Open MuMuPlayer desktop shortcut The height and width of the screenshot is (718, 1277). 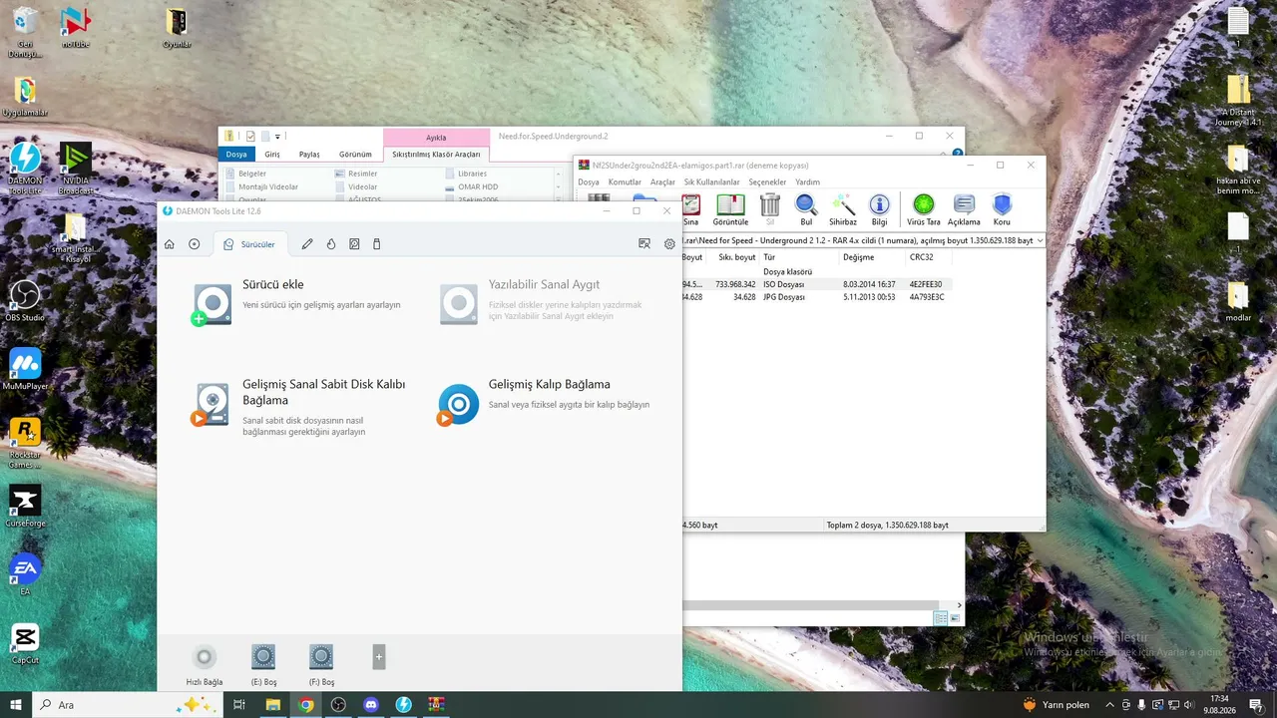pyautogui.click(x=25, y=369)
